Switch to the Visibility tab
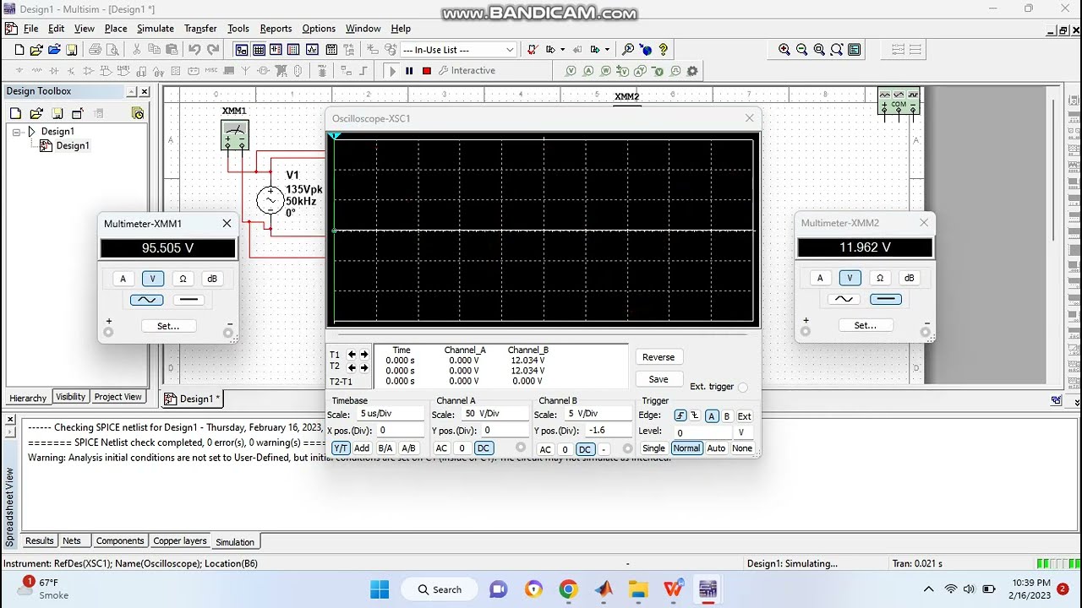Screen dimensions: 1082x608 click(70, 397)
